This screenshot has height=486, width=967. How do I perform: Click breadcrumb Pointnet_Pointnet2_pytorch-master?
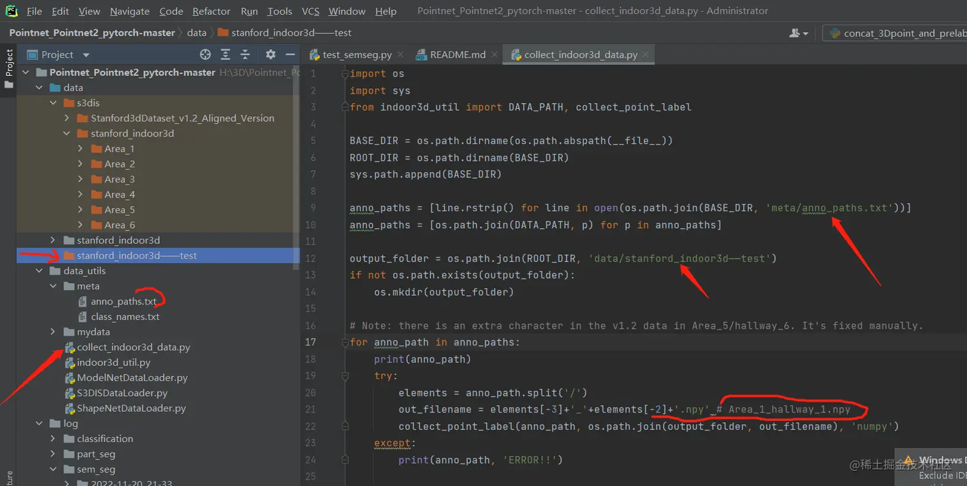pyautogui.click(x=92, y=33)
